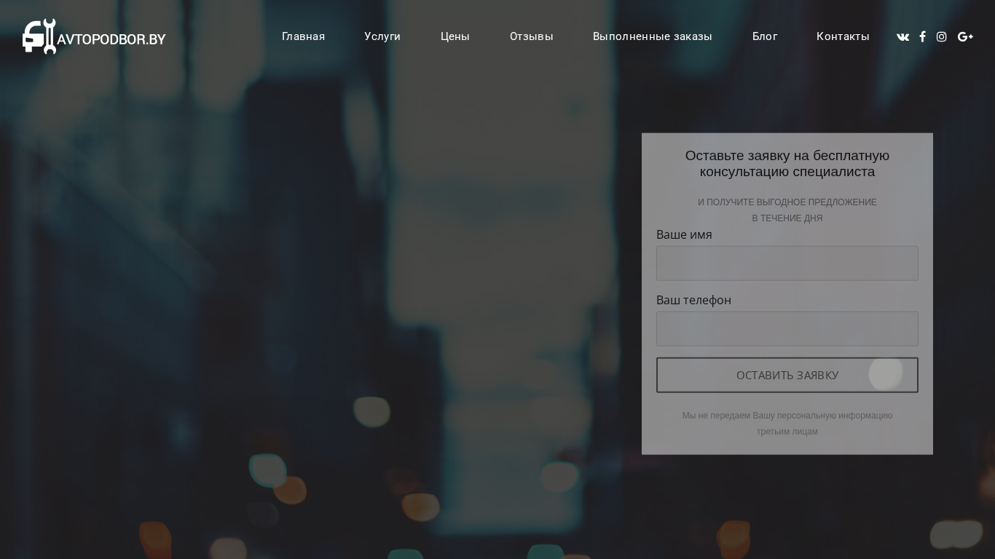Focus the Ваш телефон input field
This screenshot has height=559, width=995.
(x=787, y=329)
